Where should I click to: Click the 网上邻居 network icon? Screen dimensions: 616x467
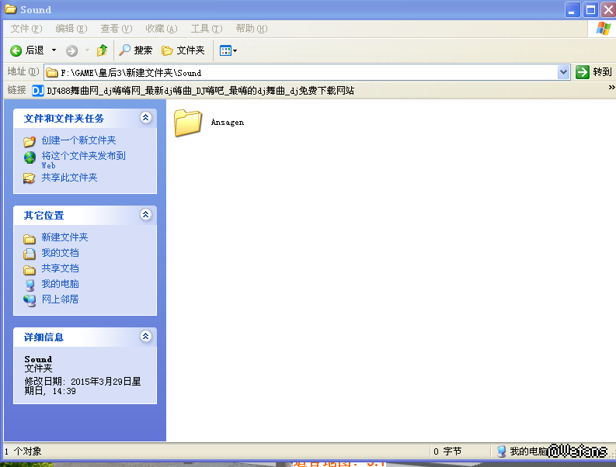point(30,300)
